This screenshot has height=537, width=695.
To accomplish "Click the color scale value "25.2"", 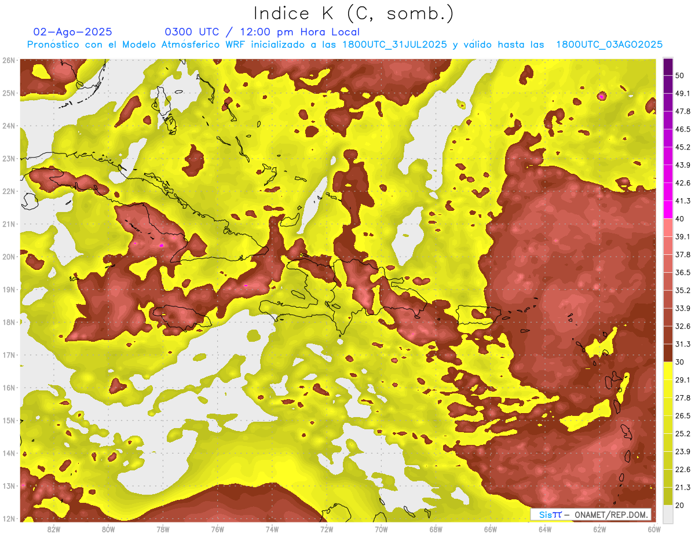I will point(683,434).
